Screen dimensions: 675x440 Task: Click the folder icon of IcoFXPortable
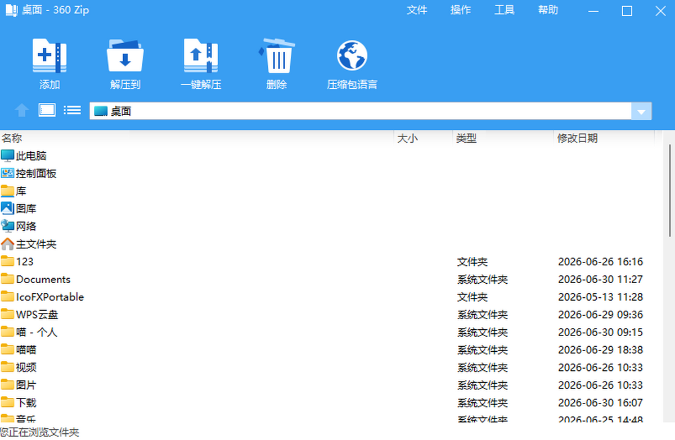pos(7,297)
